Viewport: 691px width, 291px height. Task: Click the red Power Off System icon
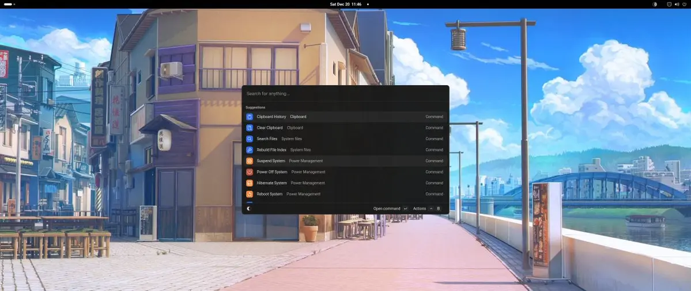tap(250, 172)
